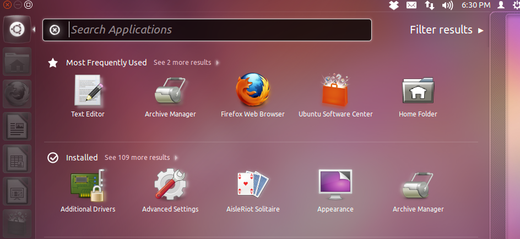Click the Additional Drivers label text
Screen dimensions: 520x239
click(x=88, y=209)
